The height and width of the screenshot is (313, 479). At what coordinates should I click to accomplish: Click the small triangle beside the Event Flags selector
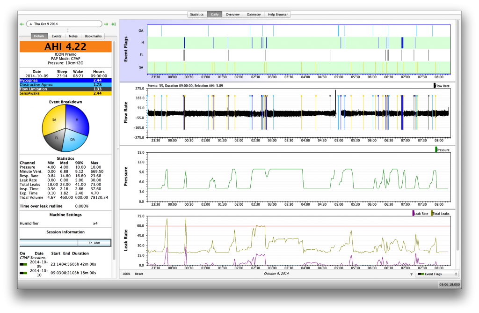(411, 274)
